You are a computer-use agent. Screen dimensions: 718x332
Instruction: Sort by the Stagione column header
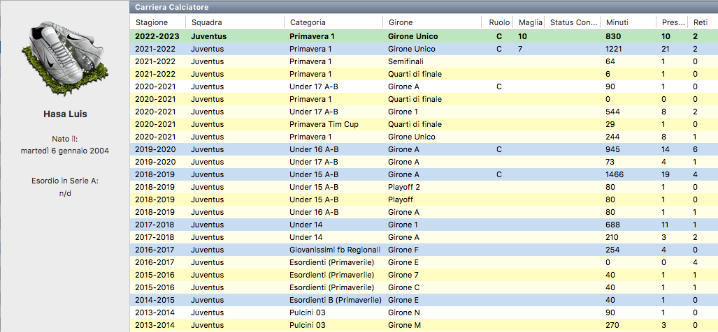point(151,22)
